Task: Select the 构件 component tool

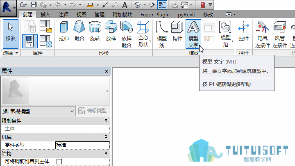Action: 177,31
